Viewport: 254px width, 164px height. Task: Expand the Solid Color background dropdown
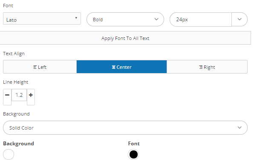tap(125, 128)
